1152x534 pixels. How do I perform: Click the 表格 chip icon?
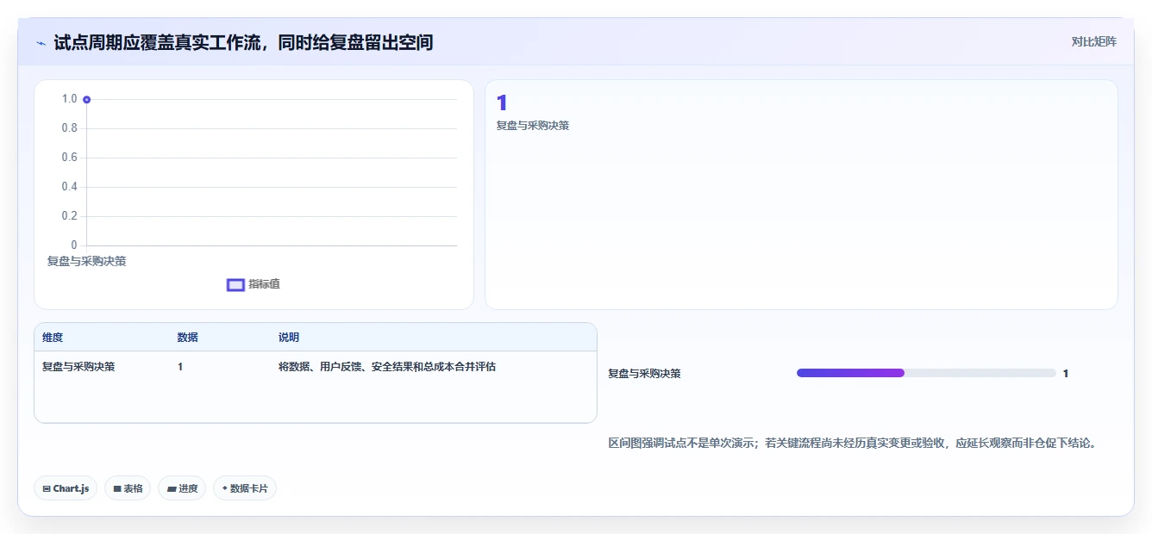point(117,488)
